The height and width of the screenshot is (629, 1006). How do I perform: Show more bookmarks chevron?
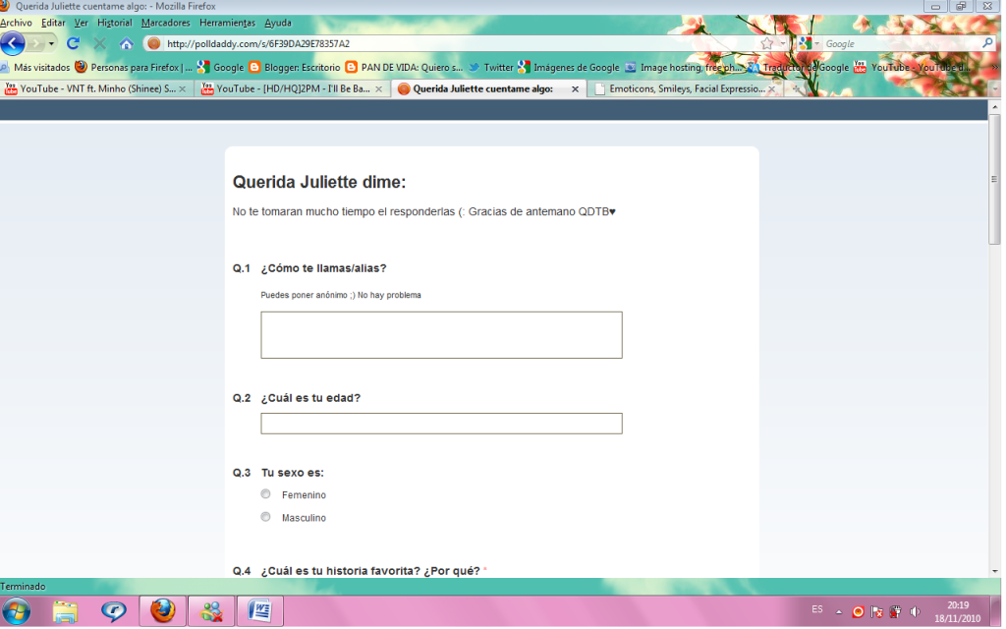pos(995,68)
